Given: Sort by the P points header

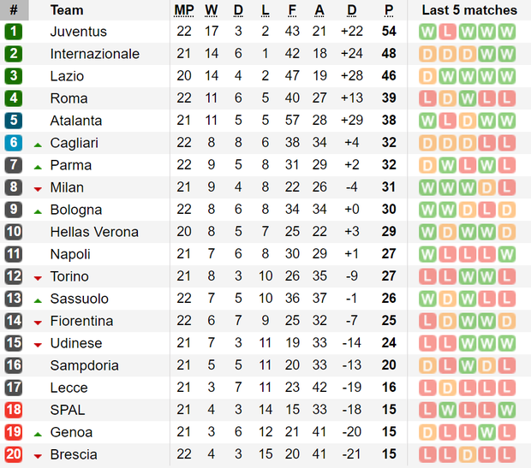Looking at the screenshot, I should (389, 10).
